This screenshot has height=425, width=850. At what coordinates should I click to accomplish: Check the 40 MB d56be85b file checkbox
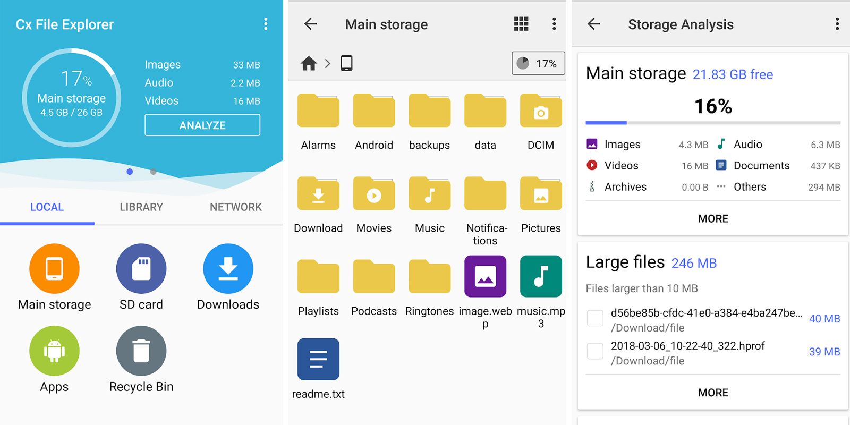595,319
